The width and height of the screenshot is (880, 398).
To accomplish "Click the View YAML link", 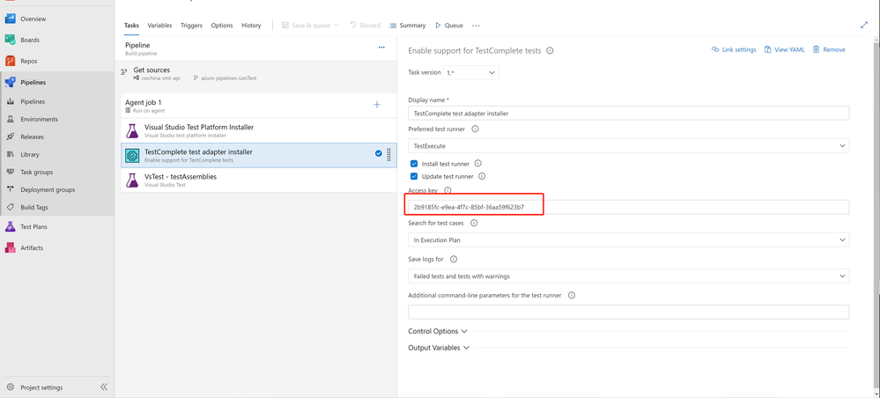I will [x=784, y=50].
